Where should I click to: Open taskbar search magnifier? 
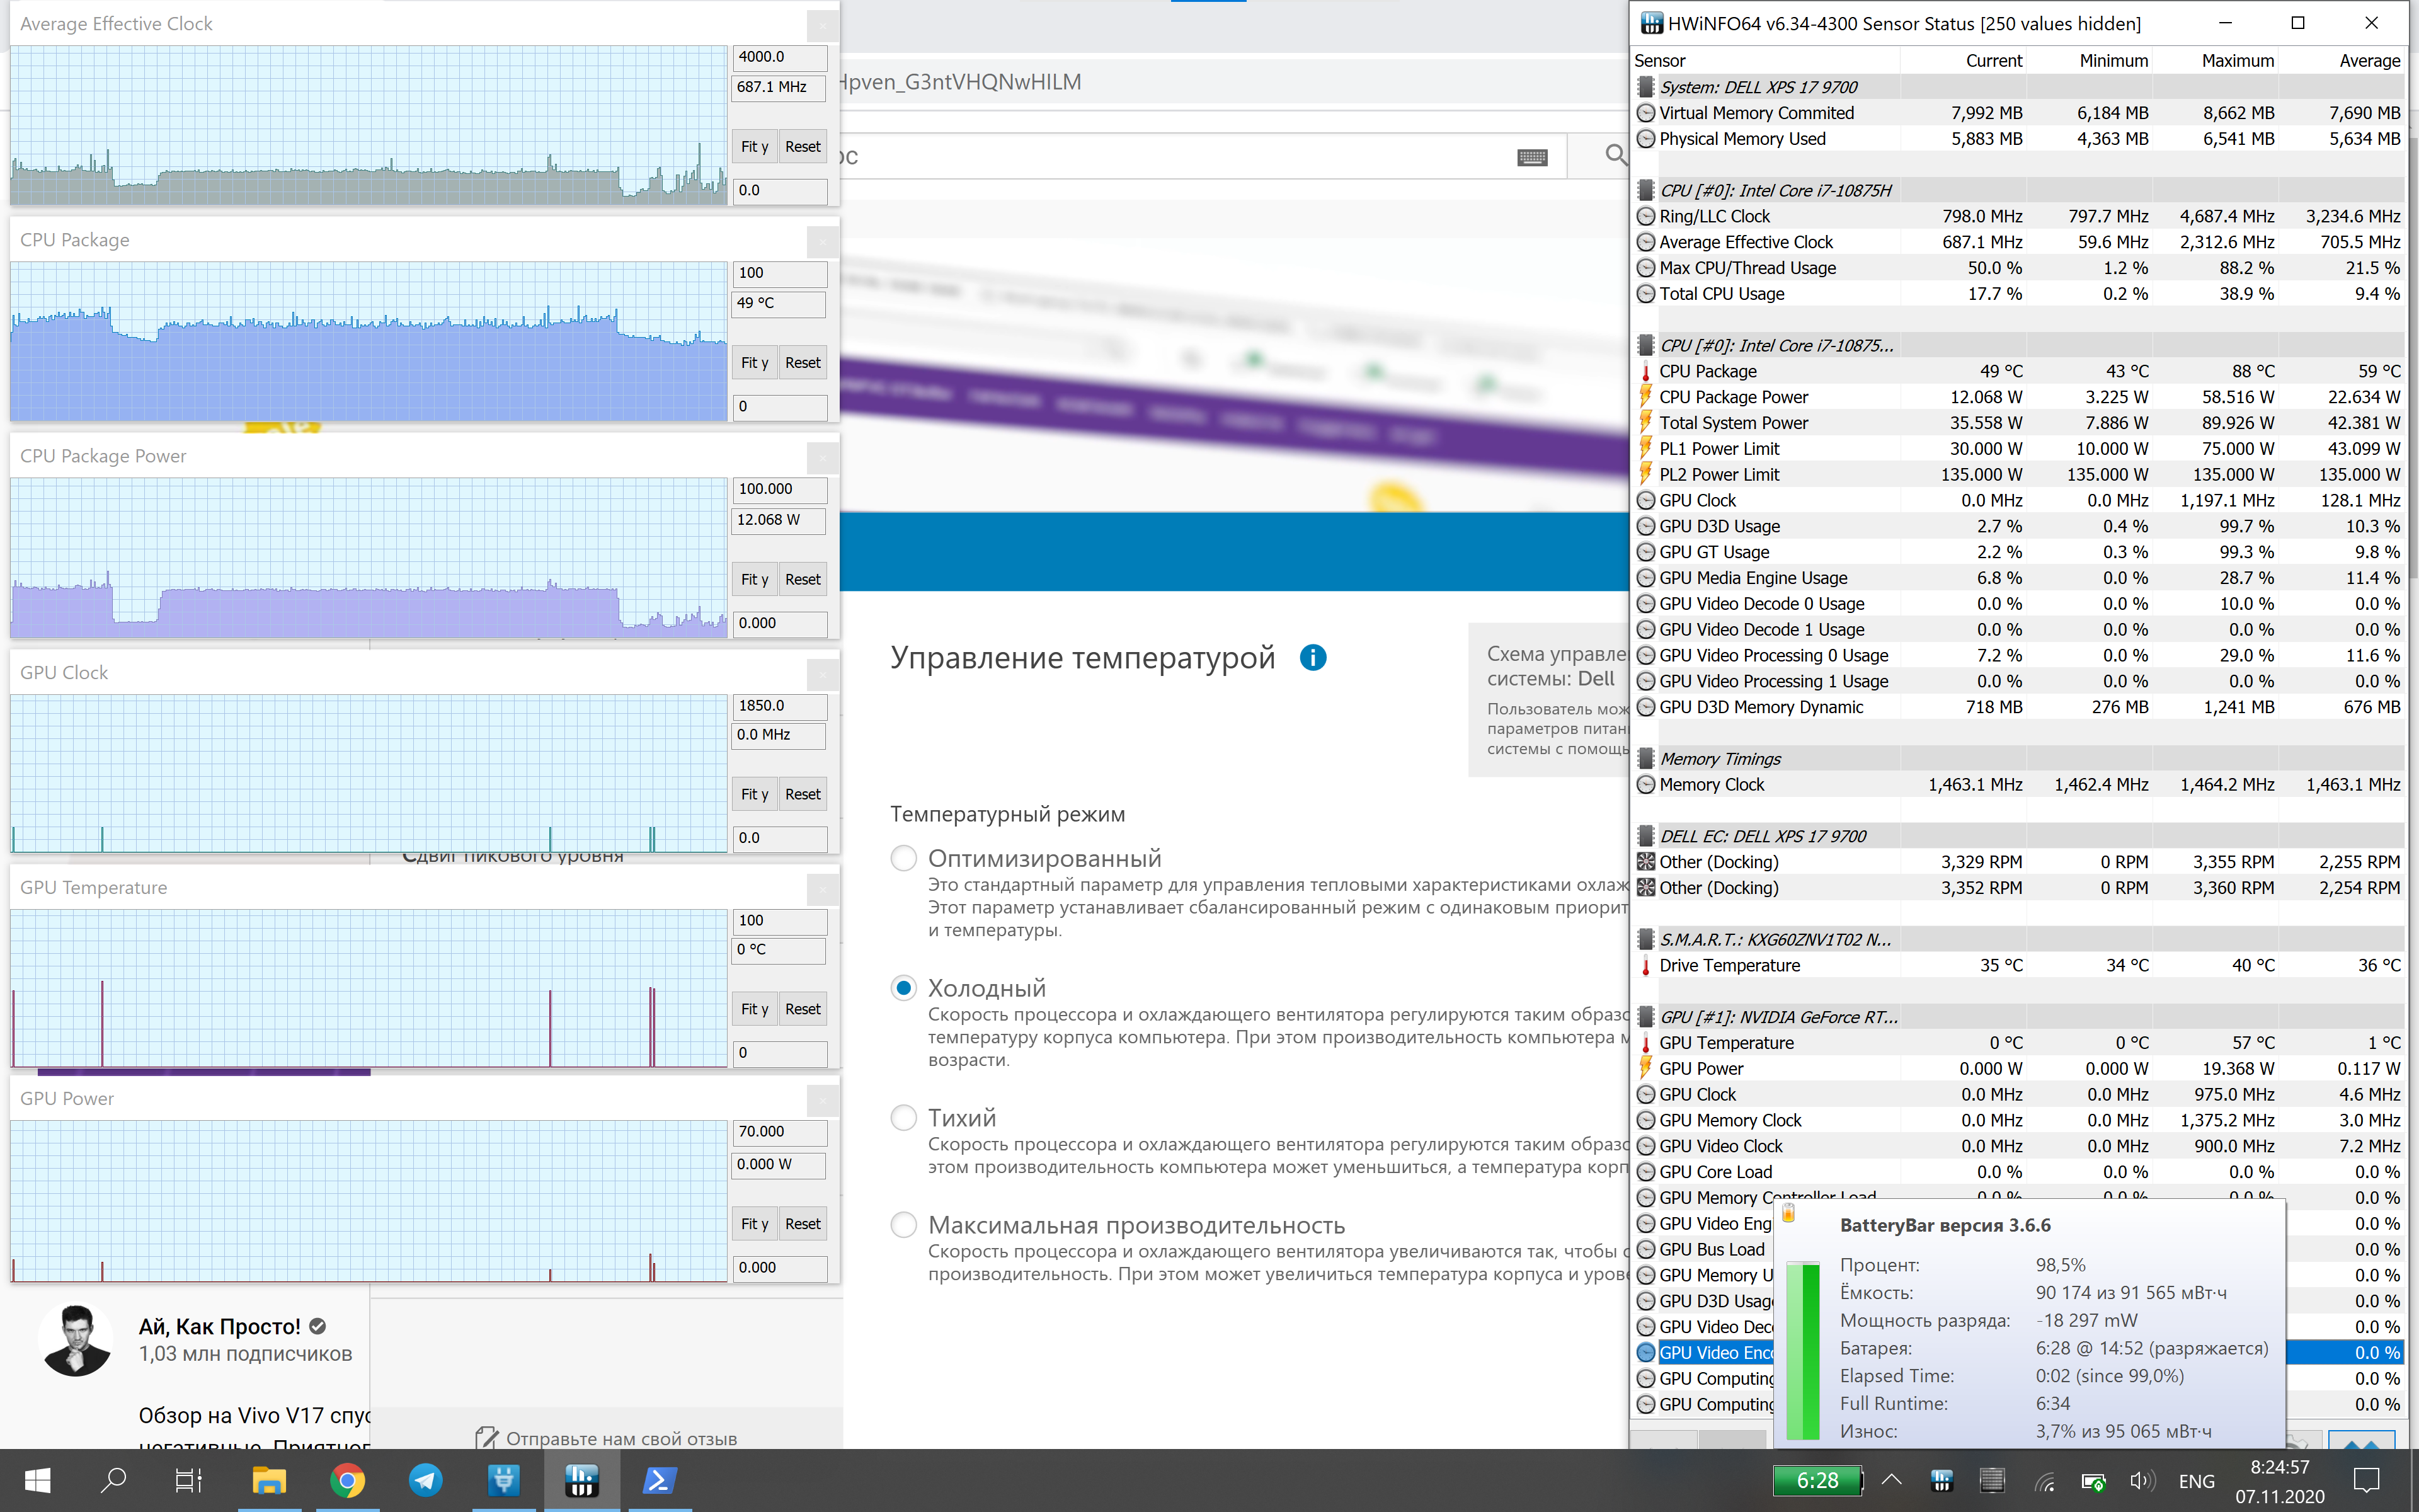coord(113,1480)
